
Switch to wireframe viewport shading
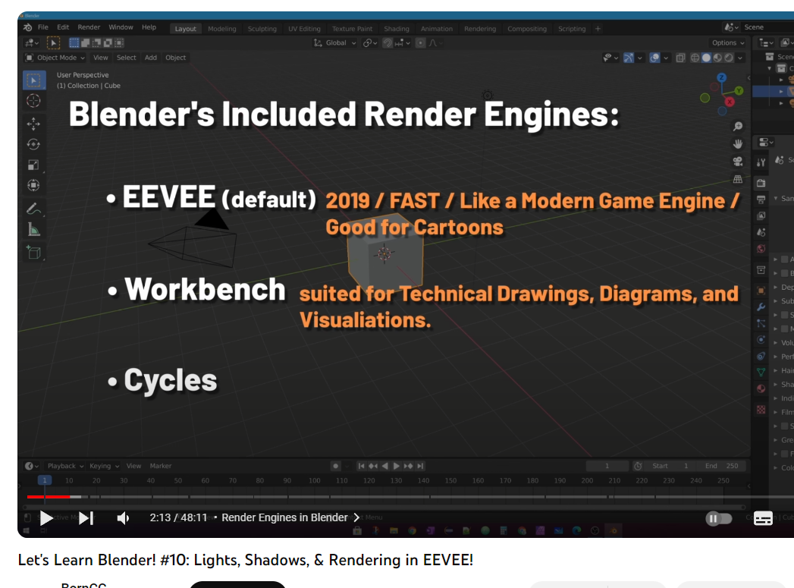pyautogui.click(x=695, y=58)
